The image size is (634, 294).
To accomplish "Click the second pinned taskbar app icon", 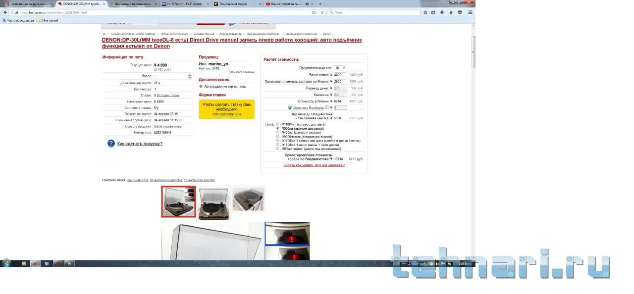I will click(35, 263).
